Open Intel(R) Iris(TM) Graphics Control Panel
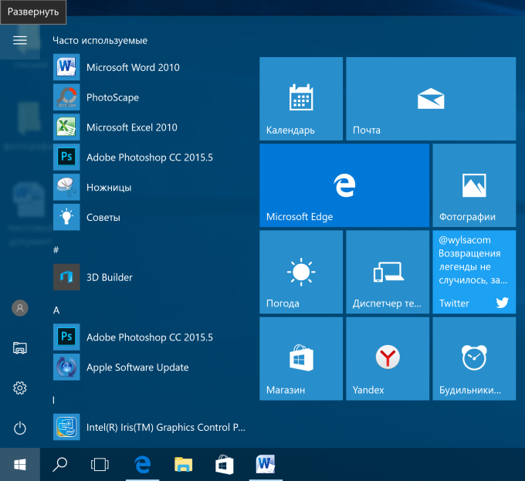 coord(150,427)
